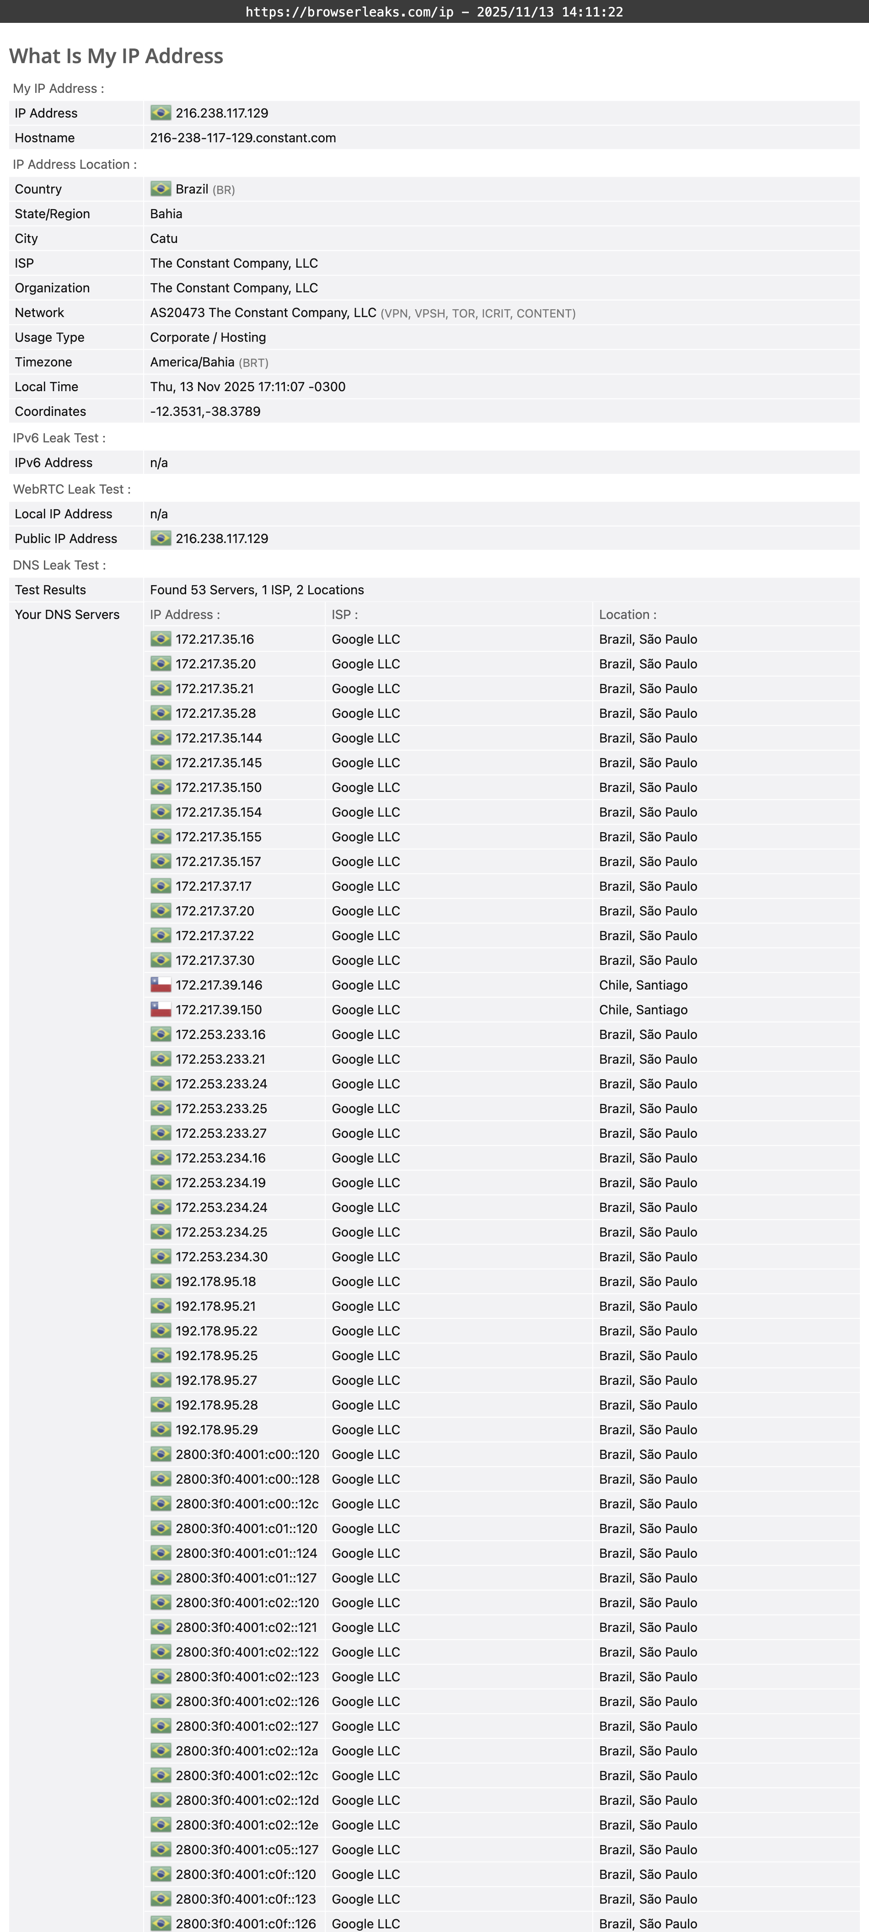The width and height of the screenshot is (869, 1932).
Task: Open hostname 216-238-117-129.constant.com
Action: (x=243, y=138)
